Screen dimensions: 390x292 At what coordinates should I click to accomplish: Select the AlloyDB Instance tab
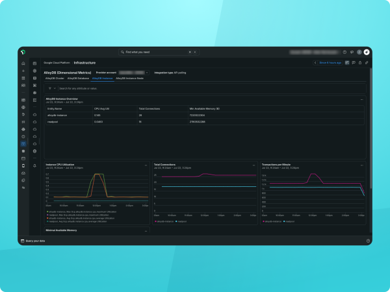102,79
